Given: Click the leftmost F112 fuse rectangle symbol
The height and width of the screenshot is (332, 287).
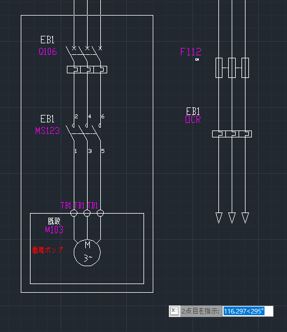Looking at the screenshot, I should tap(219, 68).
